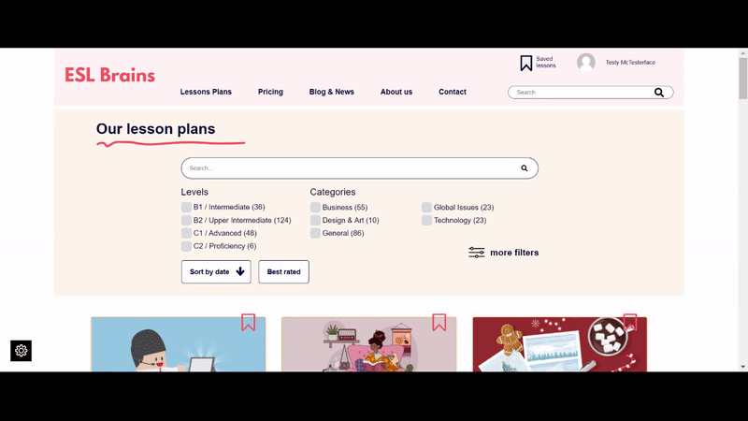Check the B1 / Intermediate level filter
748x421 pixels.
click(187, 208)
